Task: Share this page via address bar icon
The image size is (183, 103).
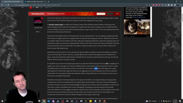Action: tap(147, 5)
